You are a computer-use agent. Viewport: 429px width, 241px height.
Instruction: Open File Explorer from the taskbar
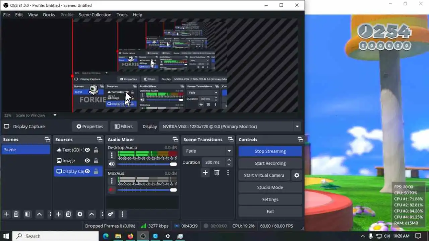pyautogui.click(x=118, y=236)
